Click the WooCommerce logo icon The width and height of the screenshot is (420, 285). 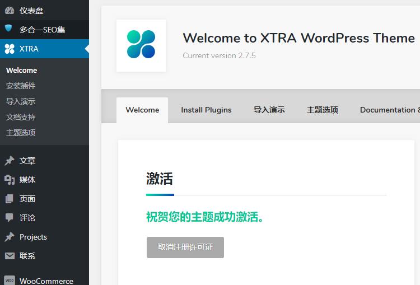click(x=10, y=280)
